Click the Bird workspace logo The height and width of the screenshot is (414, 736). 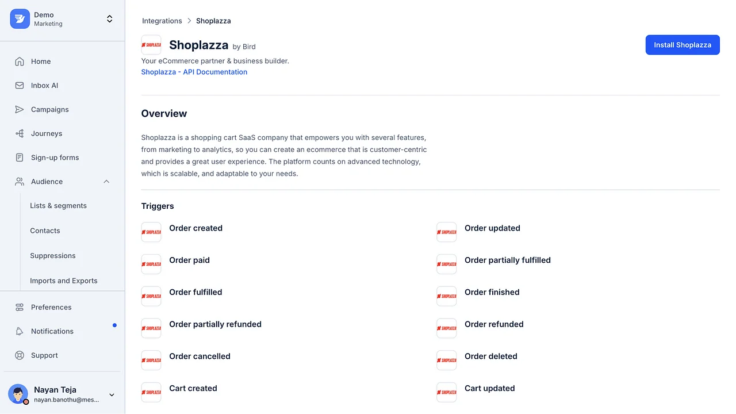pos(19,19)
